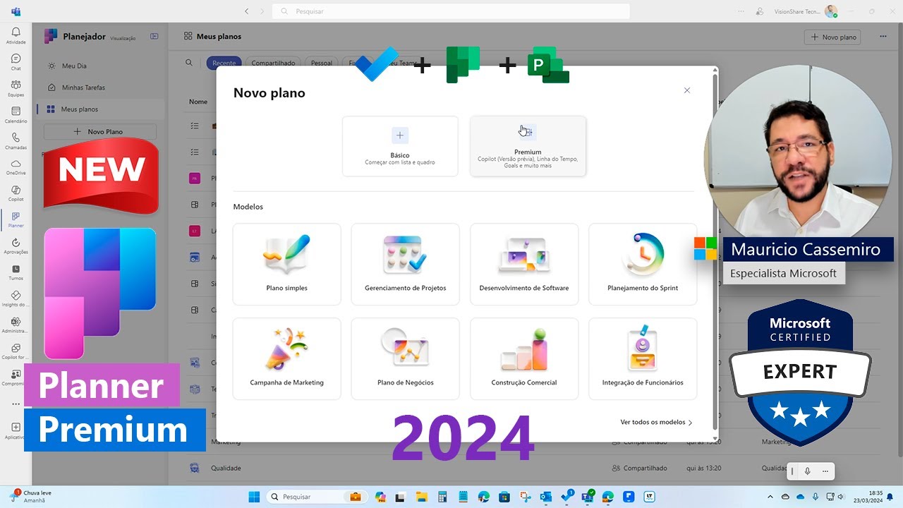This screenshot has height=508, width=903.
Task: Open OneDrive from the Teams sidebar
Action: click(16, 167)
